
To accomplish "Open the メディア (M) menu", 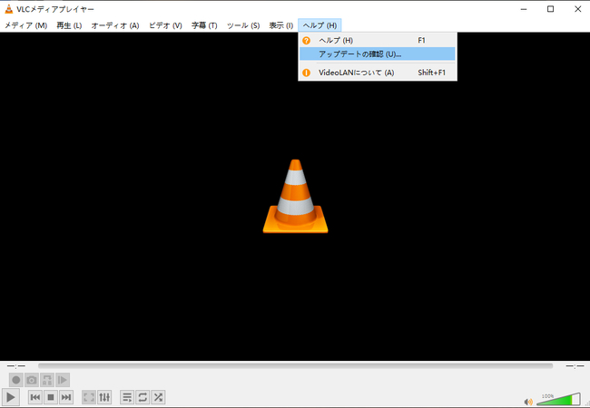I will 25,25.
